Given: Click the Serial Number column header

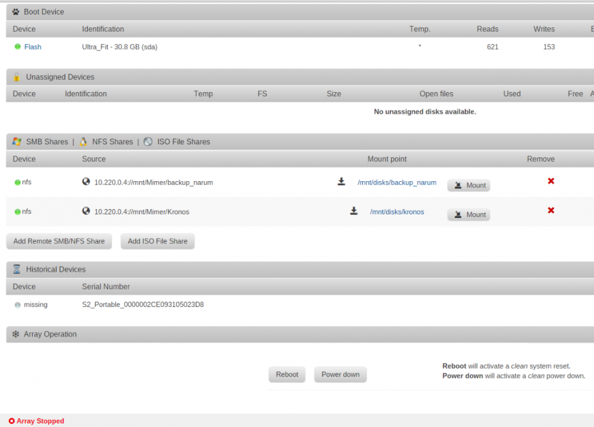Looking at the screenshot, I should 106,287.
